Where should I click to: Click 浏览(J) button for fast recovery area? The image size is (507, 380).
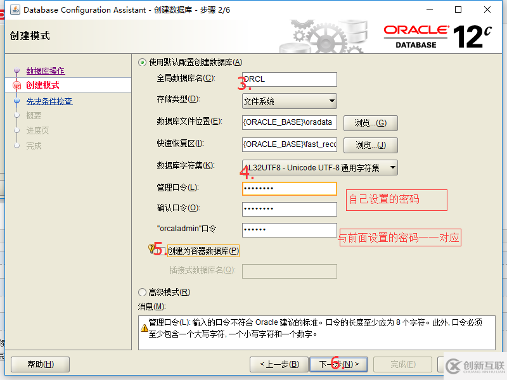pyautogui.click(x=371, y=145)
